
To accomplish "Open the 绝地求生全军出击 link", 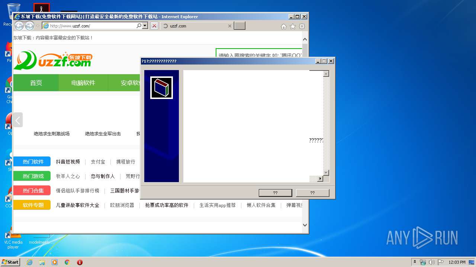I will (x=103, y=133).
